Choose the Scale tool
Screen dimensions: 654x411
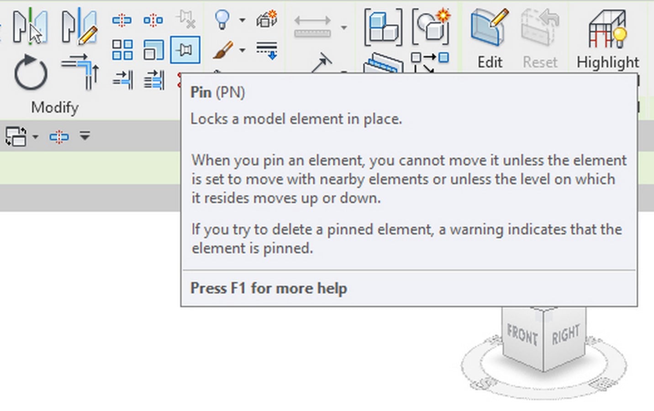click(153, 50)
